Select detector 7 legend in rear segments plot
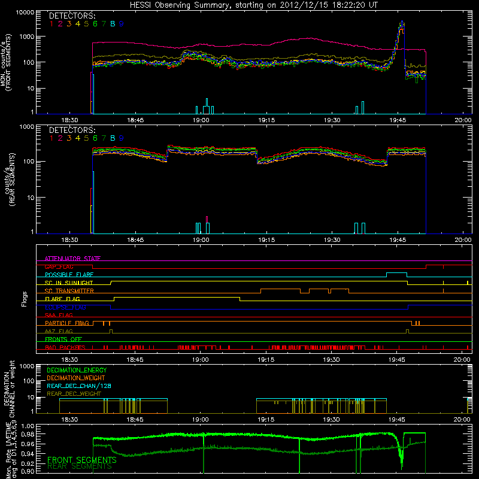This screenshot has height=479, width=479. click(104, 138)
